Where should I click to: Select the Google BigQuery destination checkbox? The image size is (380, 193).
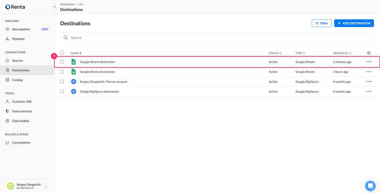coord(62,91)
